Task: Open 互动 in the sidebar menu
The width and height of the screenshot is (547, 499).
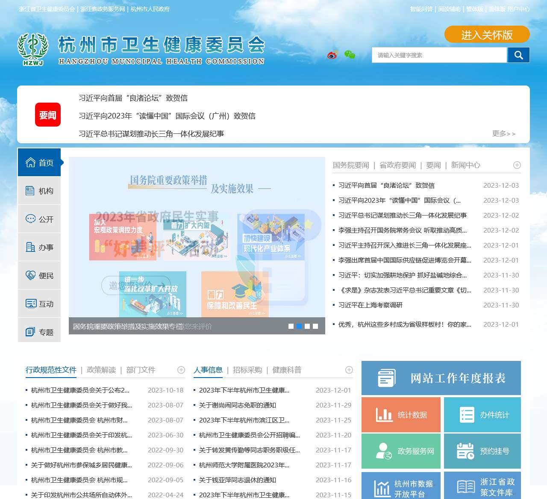Action: click(x=39, y=304)
